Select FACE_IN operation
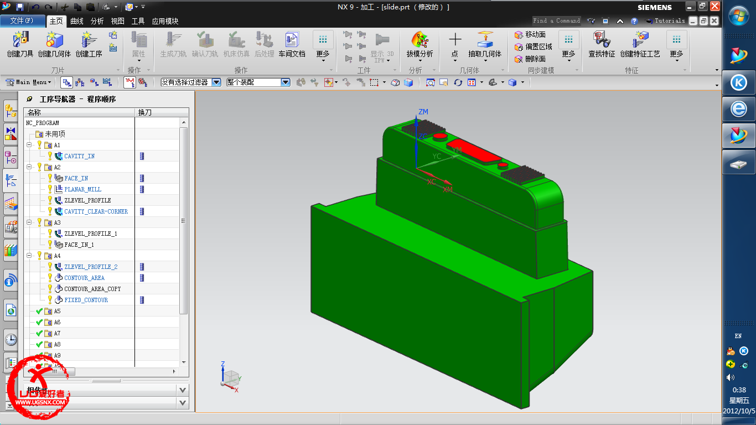Screen dimensions: 756x425 pos(76,178)
